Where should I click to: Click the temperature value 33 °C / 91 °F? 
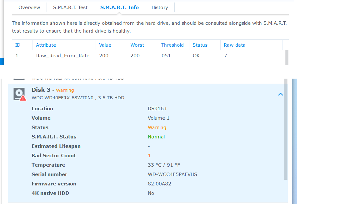coord(164,165)
